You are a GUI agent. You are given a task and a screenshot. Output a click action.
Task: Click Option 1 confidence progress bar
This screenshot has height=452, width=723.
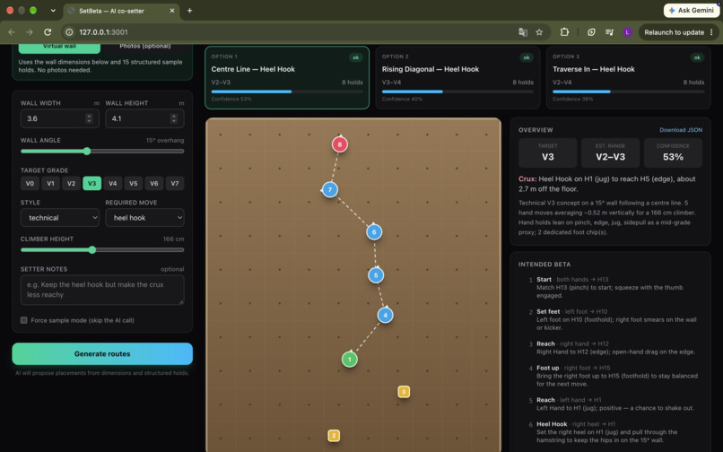(287, 91)
